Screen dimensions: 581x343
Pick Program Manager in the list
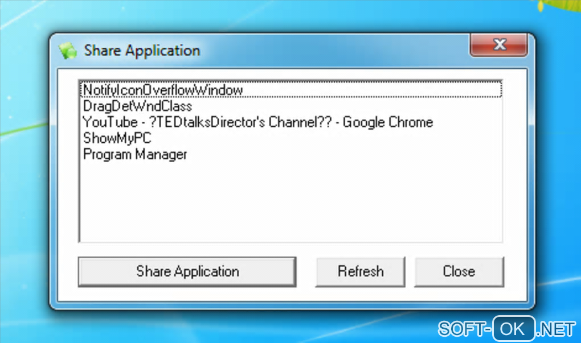tap(135, 154)
